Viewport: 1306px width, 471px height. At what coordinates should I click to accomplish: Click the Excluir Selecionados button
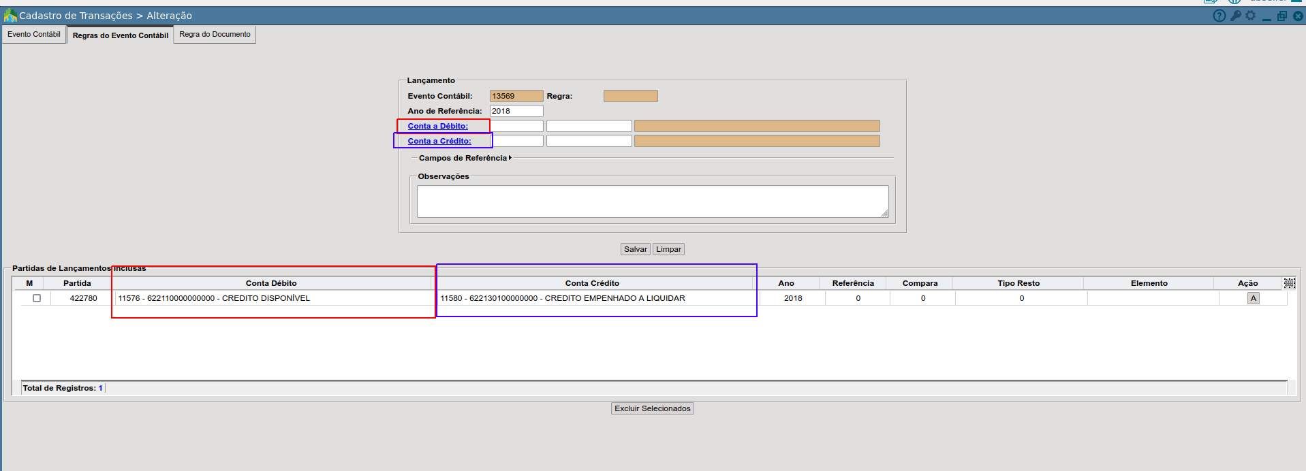pos(652,408)
